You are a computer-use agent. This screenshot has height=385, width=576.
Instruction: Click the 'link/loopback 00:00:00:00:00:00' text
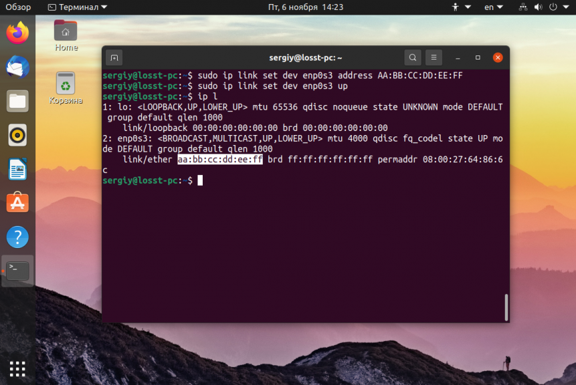coord(200,128)
